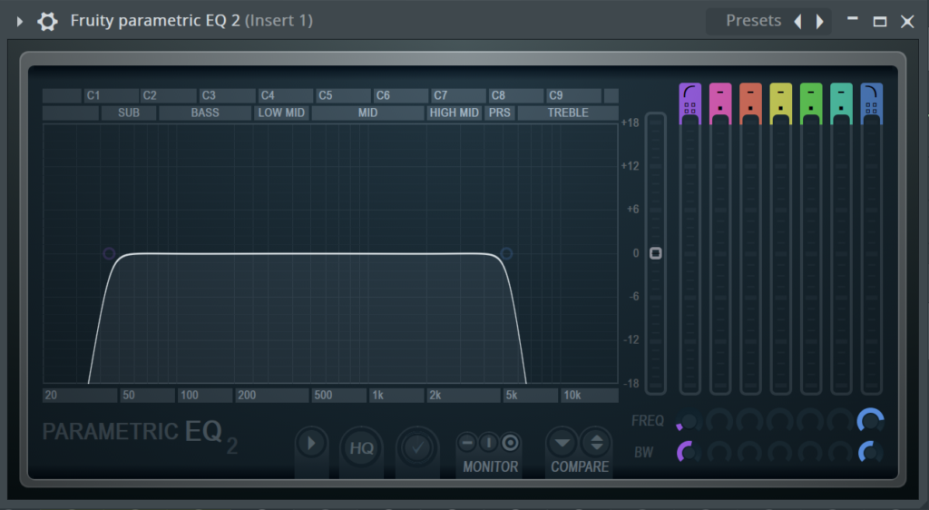Open the options arrow button beside HQ
This screenshot has width=929, height=510.
311,443
